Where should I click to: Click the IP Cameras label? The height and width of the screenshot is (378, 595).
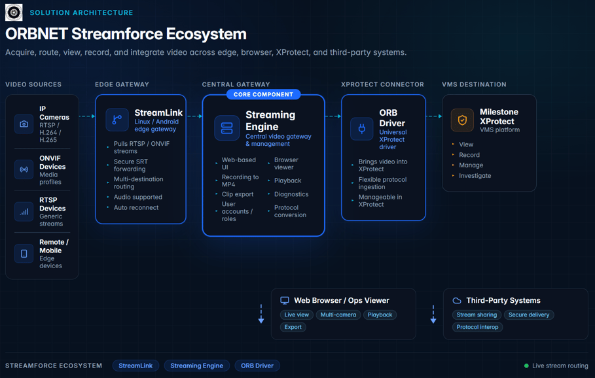coord(54,113)
